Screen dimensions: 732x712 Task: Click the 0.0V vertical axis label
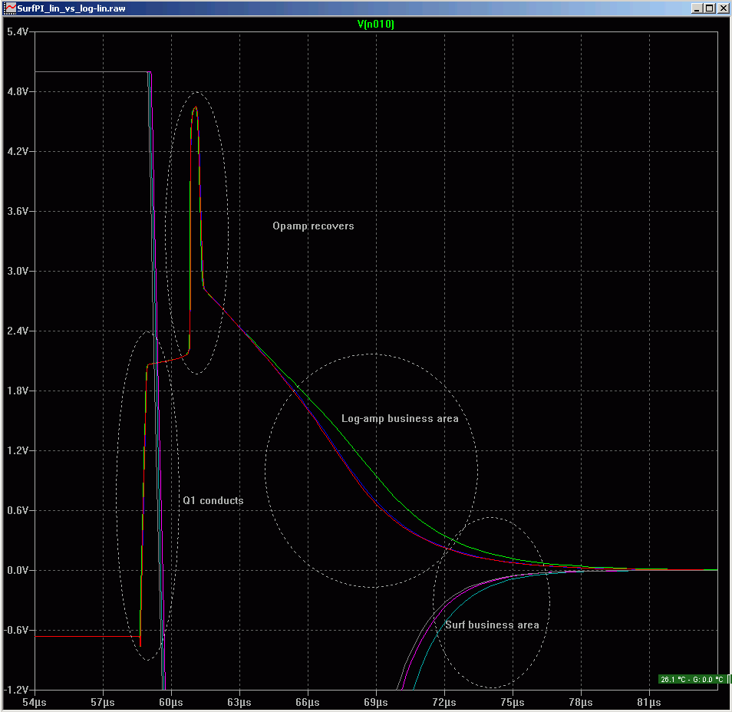(x=18, y=570)
